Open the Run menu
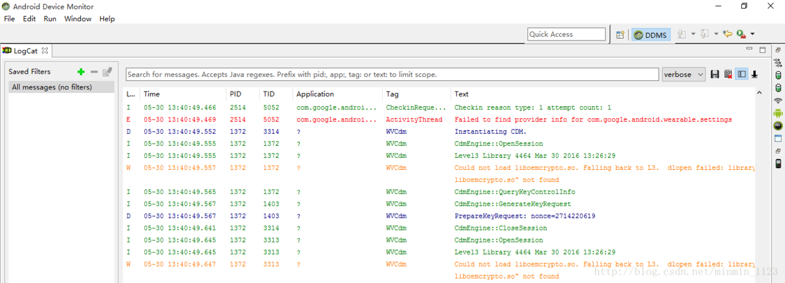The width and height of the screenshot is (785, 283). click(x=50, y=19)
